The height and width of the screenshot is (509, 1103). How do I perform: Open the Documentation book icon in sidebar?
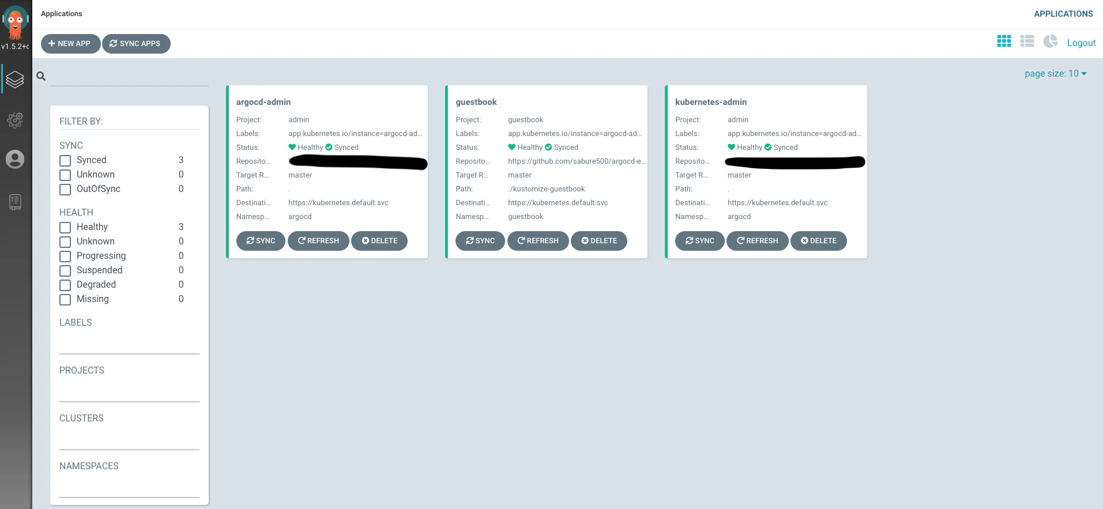coord(15,202)
